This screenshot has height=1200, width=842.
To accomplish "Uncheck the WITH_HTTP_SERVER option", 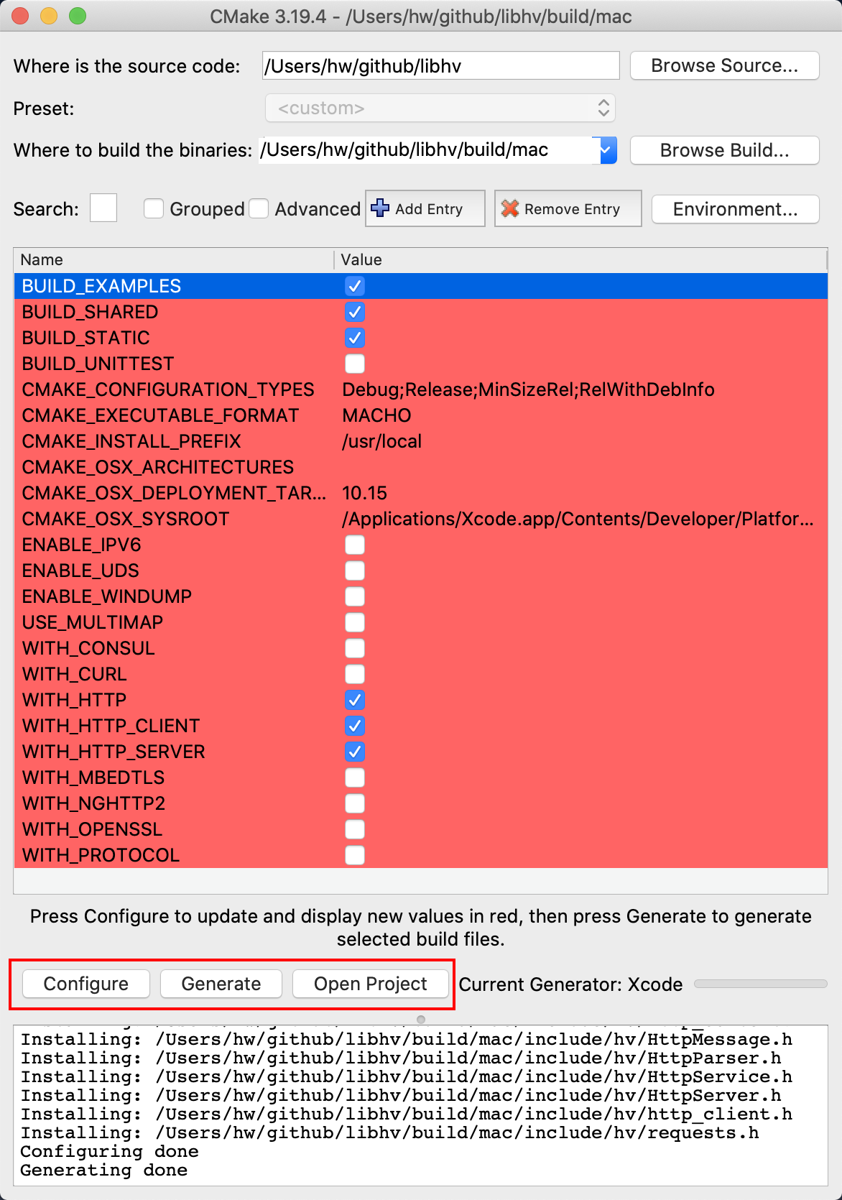I will click(355, 752).
